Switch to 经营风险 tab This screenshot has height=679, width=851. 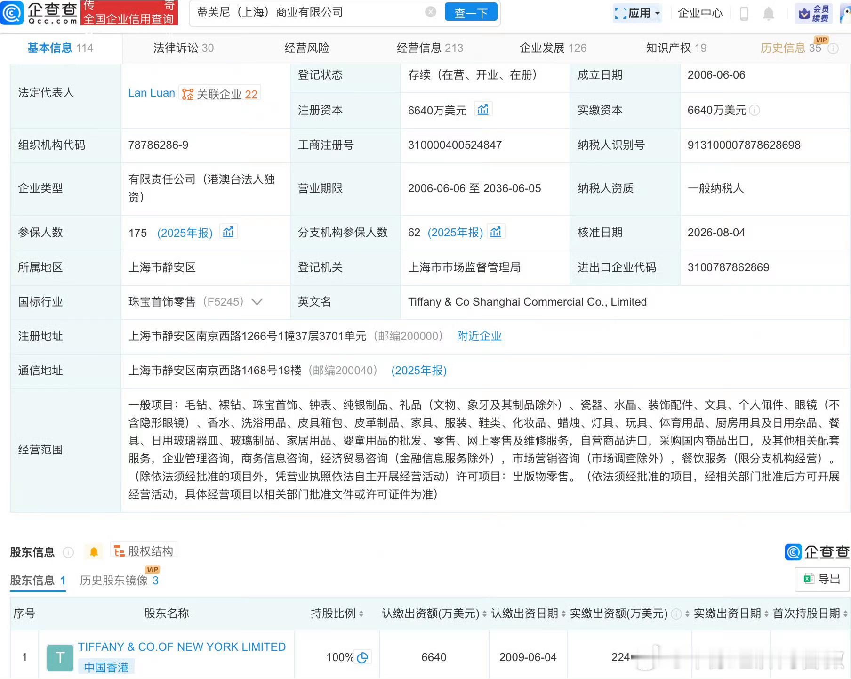click(x=307, y=48)
